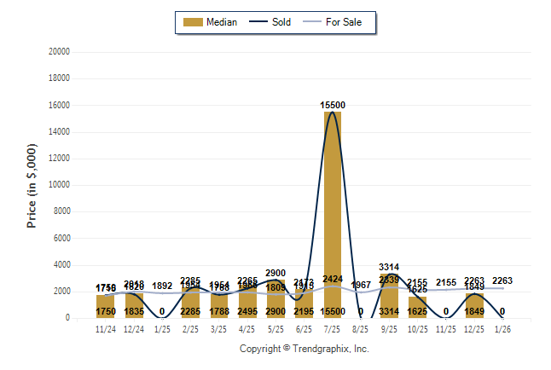The image size is (551, 370).
Task: Click the 5/25 median bar
Action: pyautogui.click(x=275, y=298)
